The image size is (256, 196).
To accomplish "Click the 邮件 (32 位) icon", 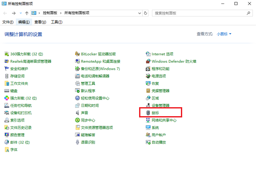I will coord(6,142).
